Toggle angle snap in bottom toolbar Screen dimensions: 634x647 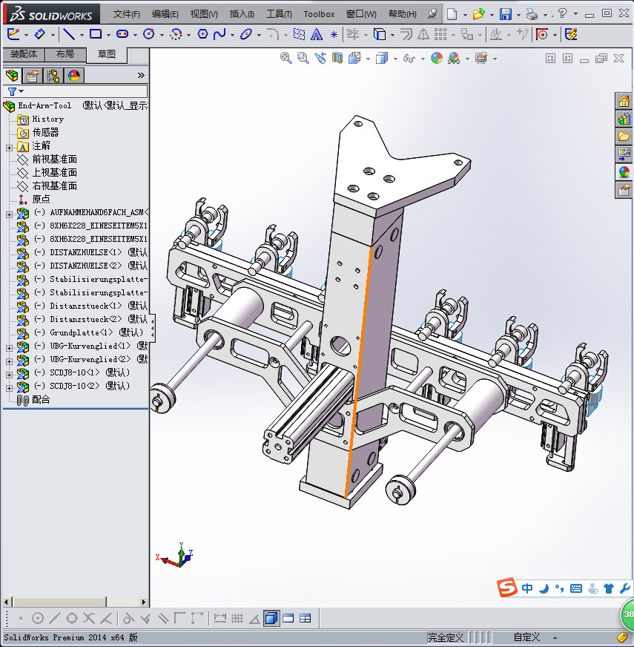(254, 618)
